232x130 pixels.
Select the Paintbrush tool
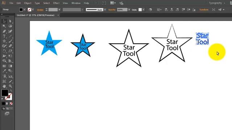point(10,41)
